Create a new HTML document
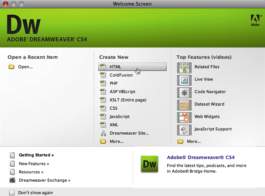265x196 pixels. [115, 67]
